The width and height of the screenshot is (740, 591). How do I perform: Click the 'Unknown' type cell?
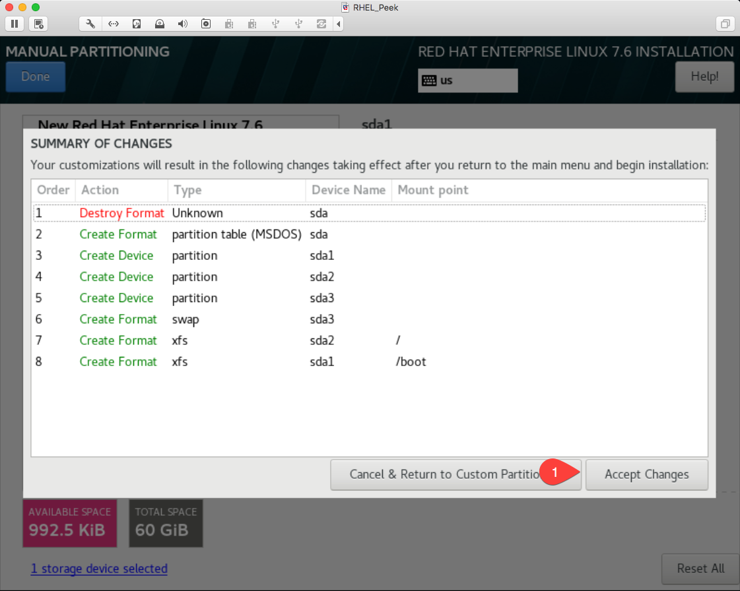point(197,213)
